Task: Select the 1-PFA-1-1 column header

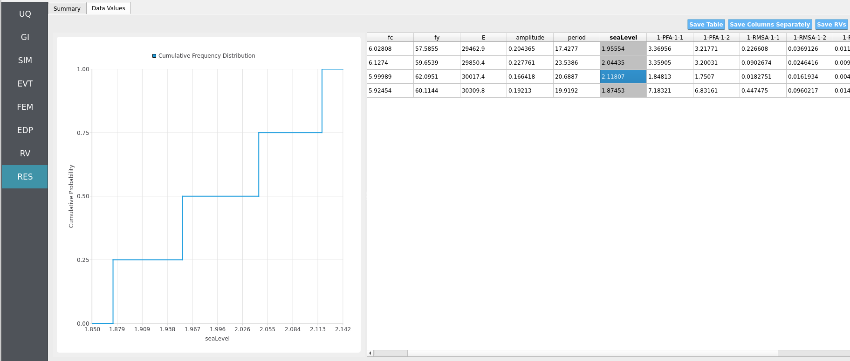Action: point(670,37)
